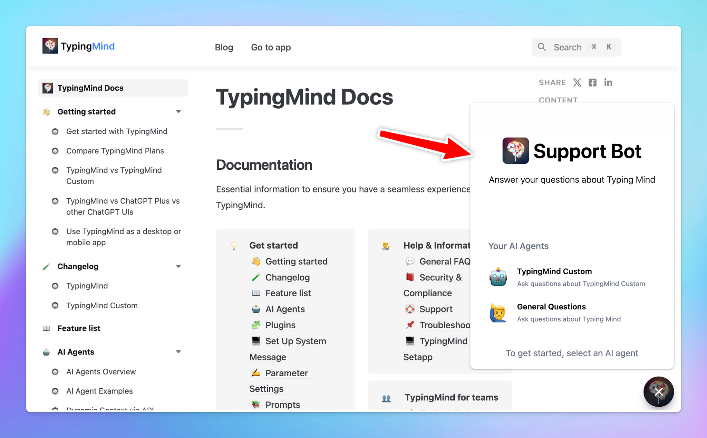Click the test tube Changelog sidebar icon
This screenshot has width=707, height=438.
tap(46, 267)
